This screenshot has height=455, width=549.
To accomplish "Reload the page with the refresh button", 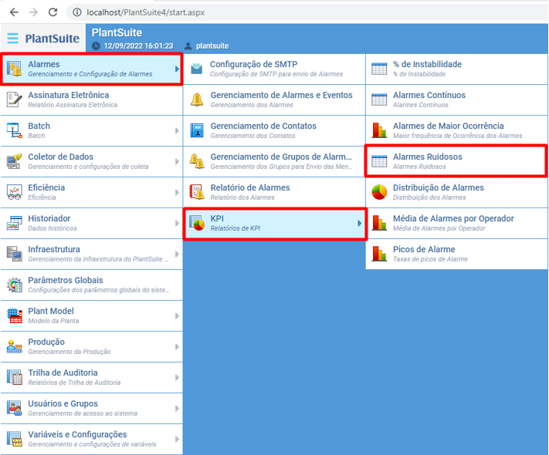I will (x=53, y=12).
